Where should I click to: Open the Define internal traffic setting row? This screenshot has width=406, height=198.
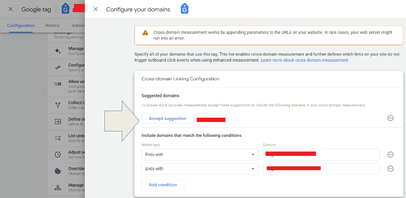pos(66,122)
